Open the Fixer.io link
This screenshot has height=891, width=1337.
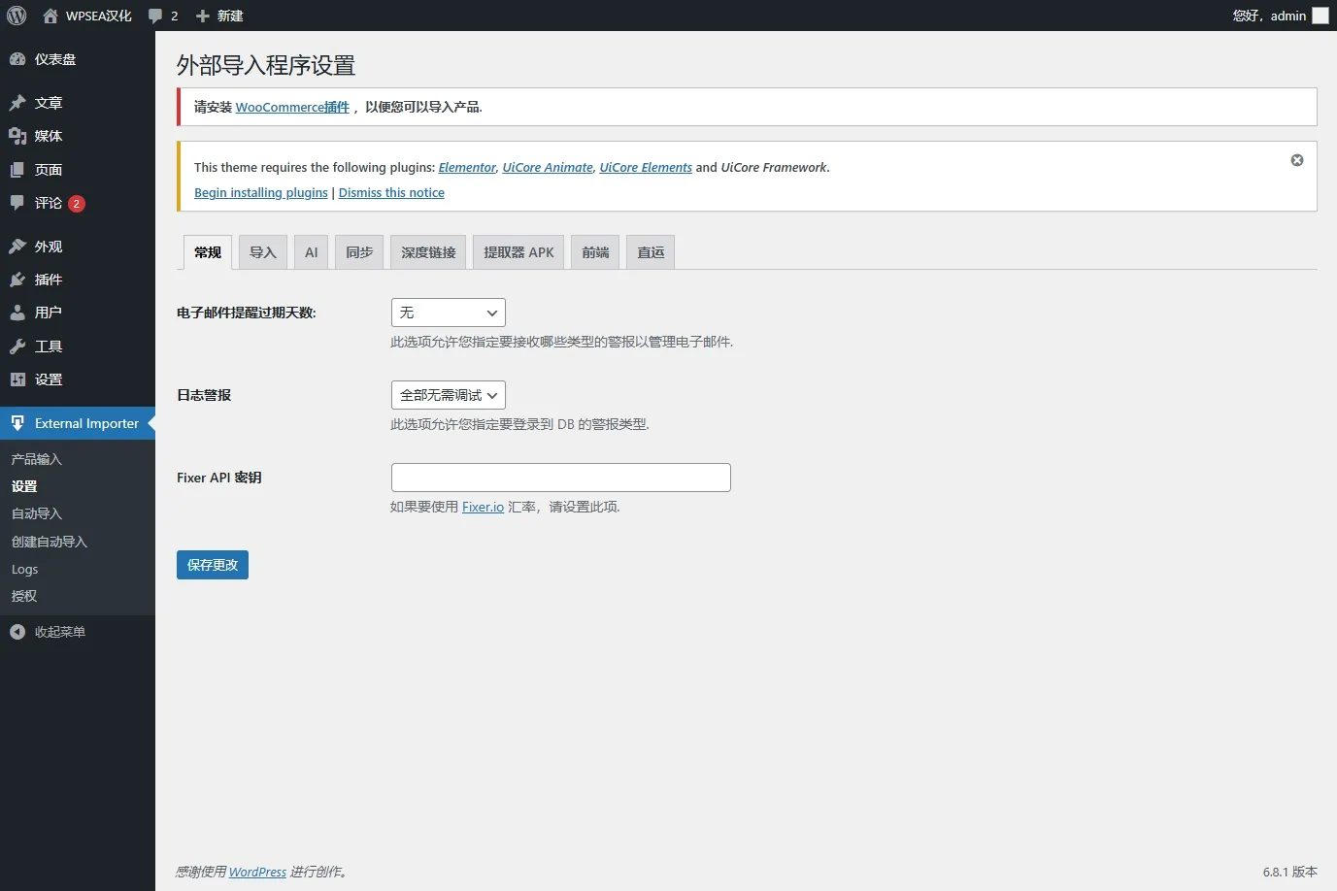coord(483,507)
